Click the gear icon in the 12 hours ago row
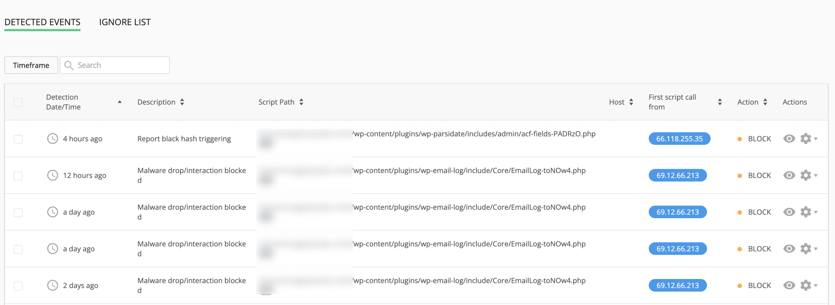 (x=805, y=176)
